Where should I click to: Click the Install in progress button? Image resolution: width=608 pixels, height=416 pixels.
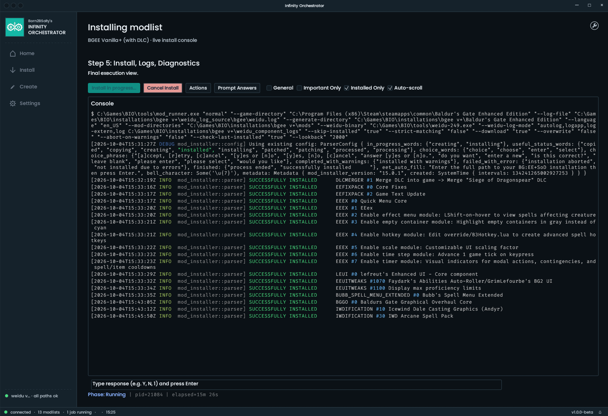(114, 88)
